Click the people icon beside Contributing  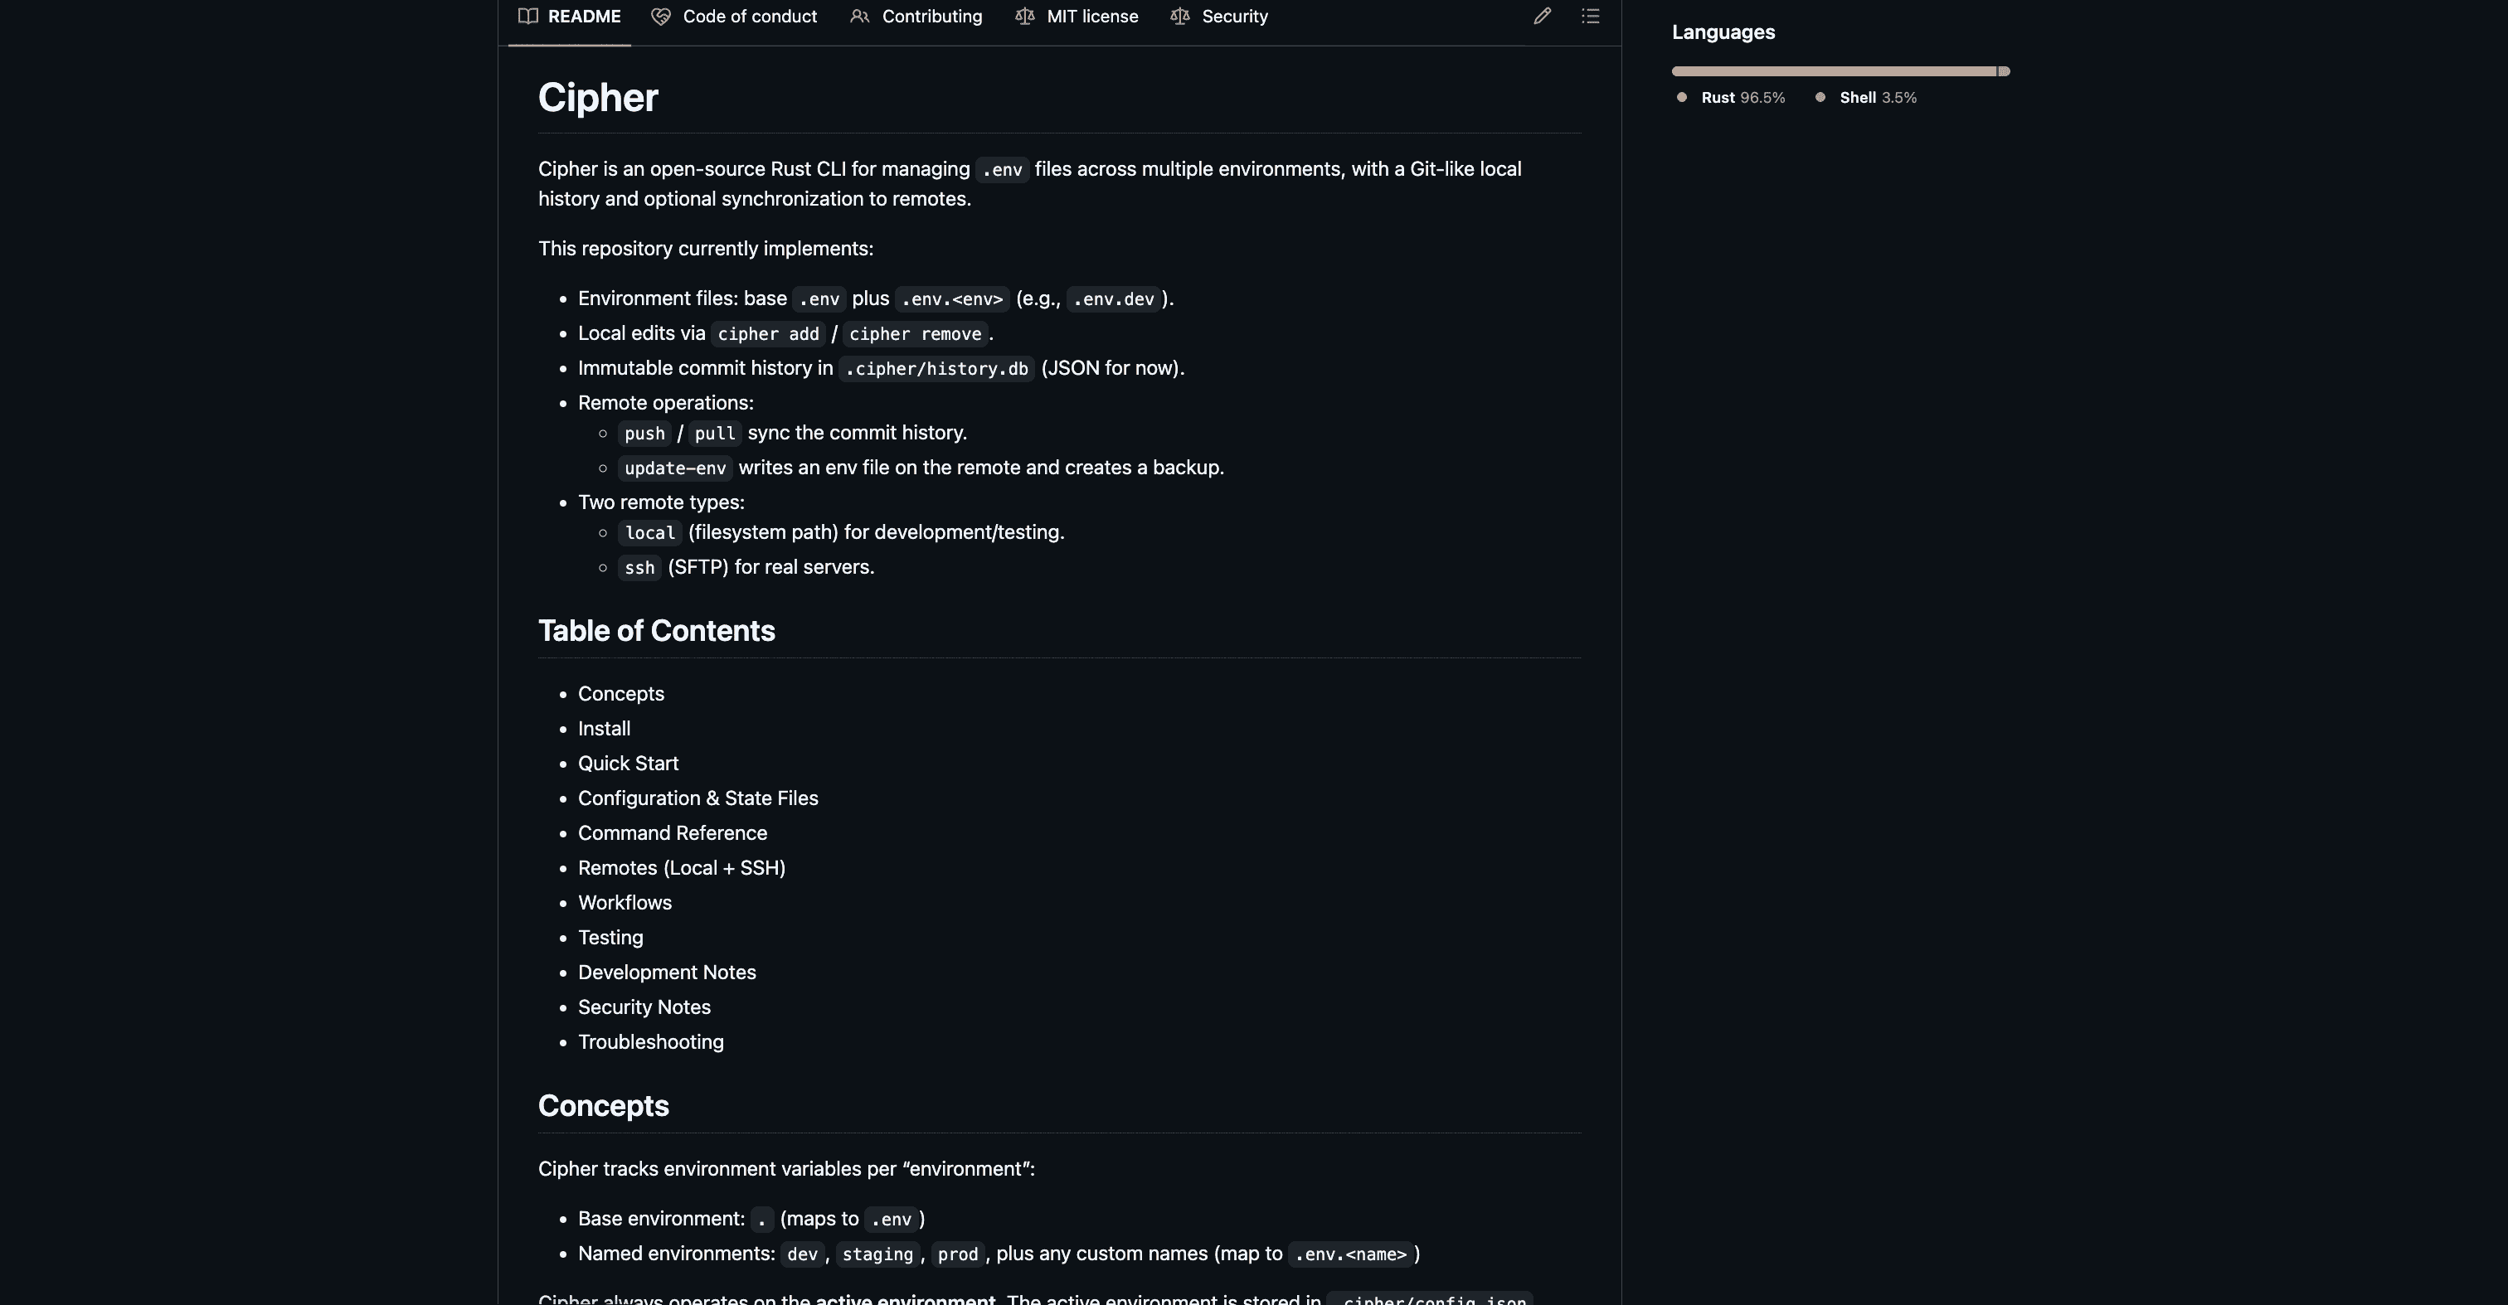coord(860,17)
